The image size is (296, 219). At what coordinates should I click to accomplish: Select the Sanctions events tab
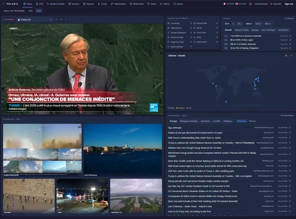(205, 121)
